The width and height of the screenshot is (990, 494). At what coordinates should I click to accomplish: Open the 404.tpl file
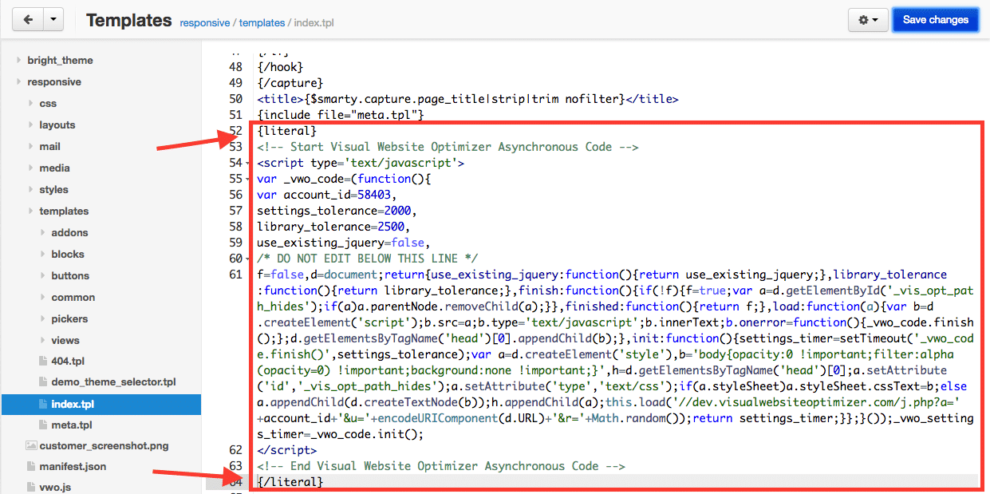click(x=68, y=362)
